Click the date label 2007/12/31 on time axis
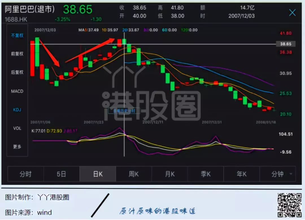This screenshot has width=305, height=220. point(212,122)
